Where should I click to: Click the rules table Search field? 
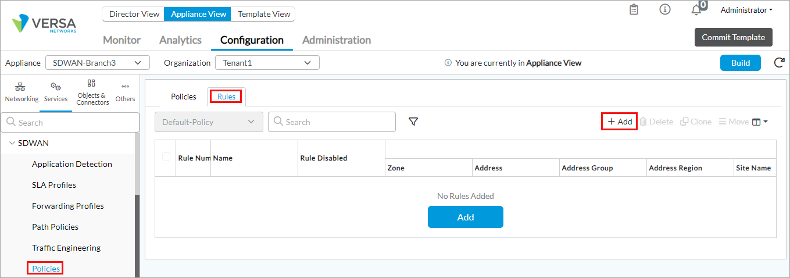click(x=332, y=122)
